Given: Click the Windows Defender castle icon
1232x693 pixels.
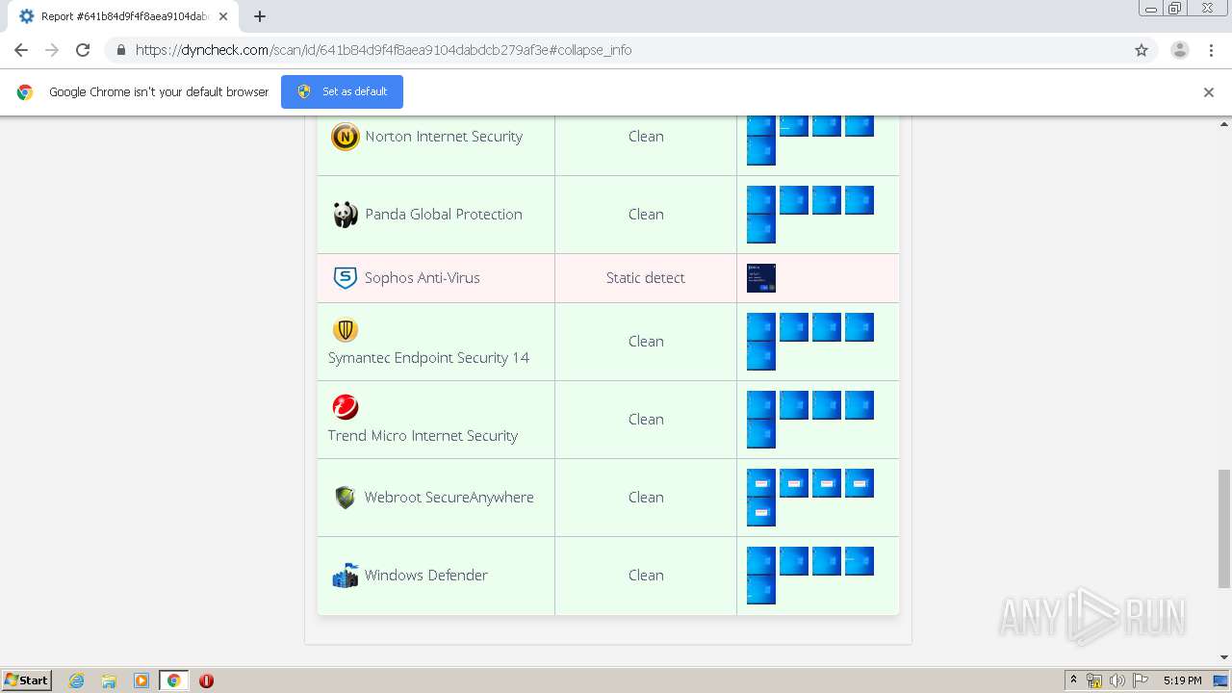Looking at the screenshot, I should click(345, 576).
